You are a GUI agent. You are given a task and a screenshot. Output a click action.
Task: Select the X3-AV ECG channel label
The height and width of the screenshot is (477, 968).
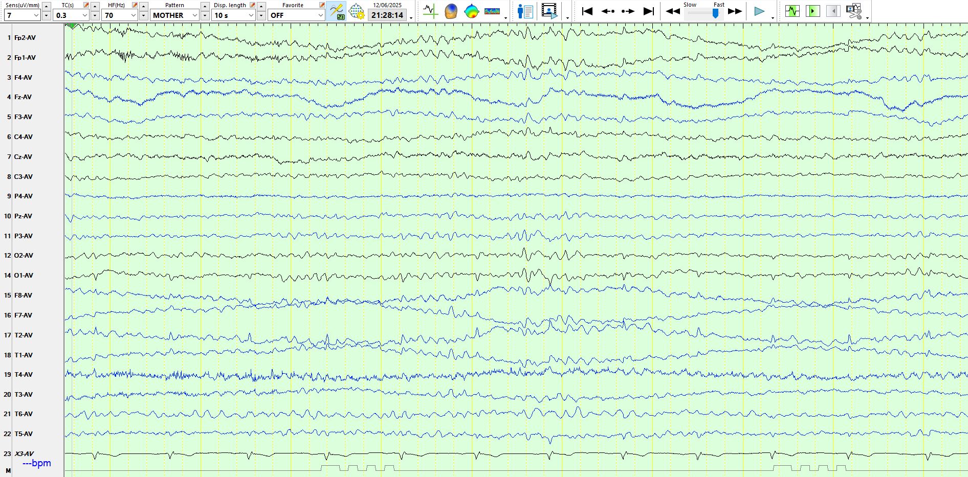click(24, 454)
